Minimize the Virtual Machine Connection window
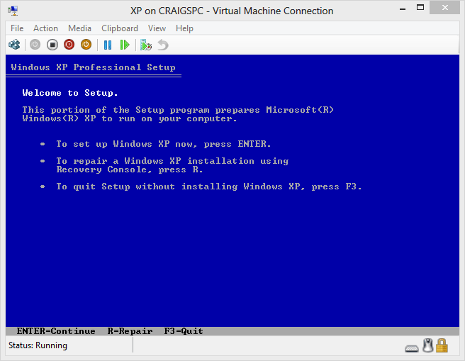465x361 pixels. tap(403, 9)
